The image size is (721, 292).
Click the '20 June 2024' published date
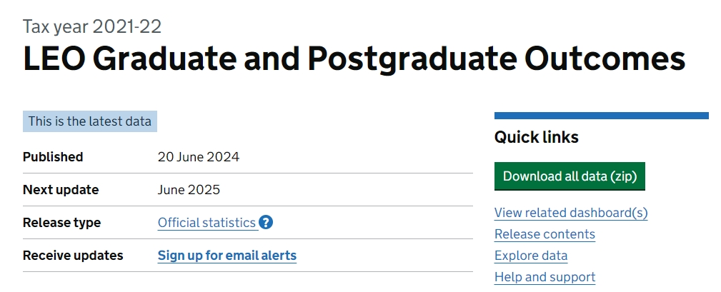[199, 157]
